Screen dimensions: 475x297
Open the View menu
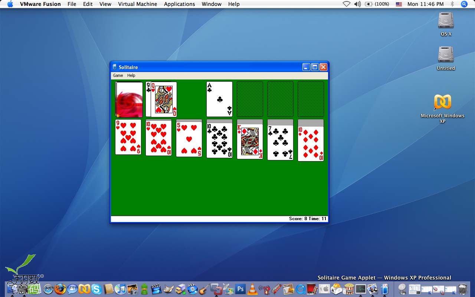click(x=105, y=4)
